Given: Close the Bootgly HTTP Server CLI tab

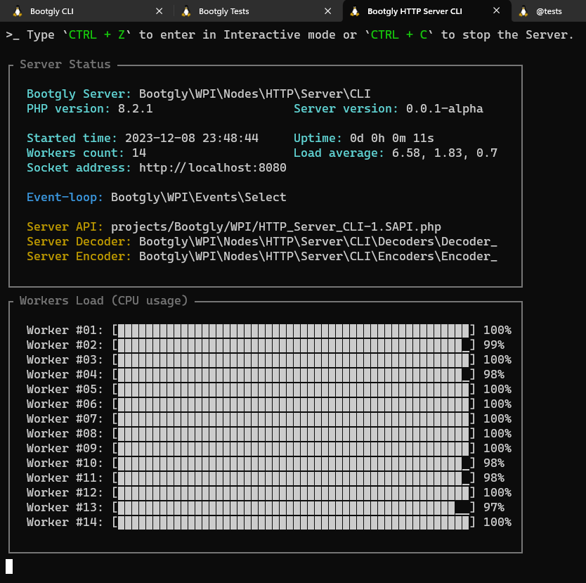Looking at the screenshot, I should pyautogui.click(x=497, y=11).
